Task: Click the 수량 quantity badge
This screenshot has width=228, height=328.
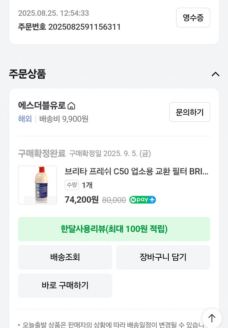Action: pos(72,185)
